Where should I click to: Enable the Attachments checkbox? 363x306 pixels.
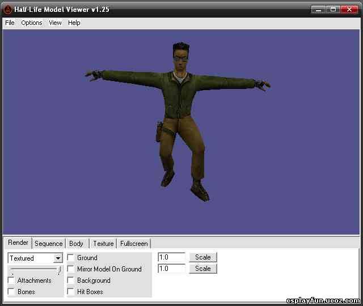11,280
